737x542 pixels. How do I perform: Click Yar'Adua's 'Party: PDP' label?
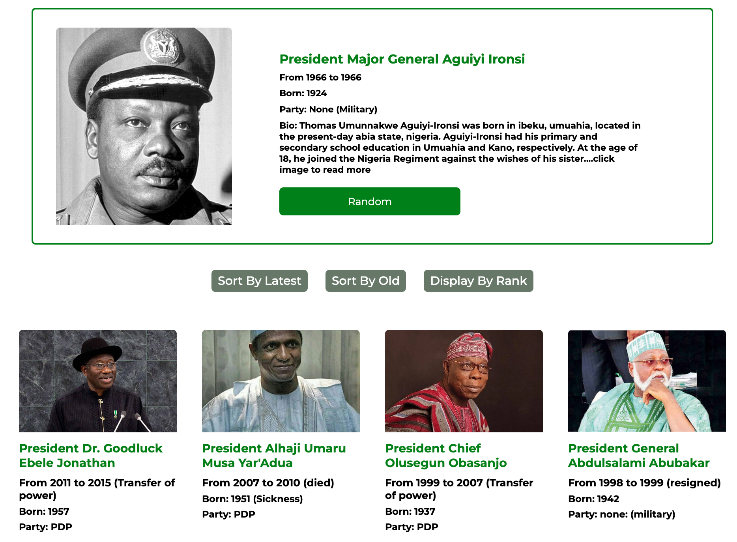(228, 514)
